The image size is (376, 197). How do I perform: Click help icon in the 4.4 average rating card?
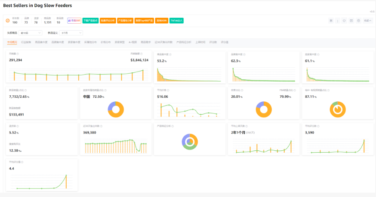point(22,162)
